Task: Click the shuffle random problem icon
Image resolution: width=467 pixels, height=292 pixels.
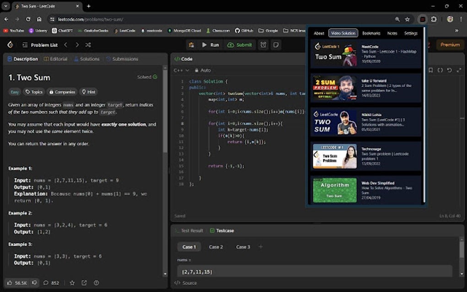Action: [88, 45]
